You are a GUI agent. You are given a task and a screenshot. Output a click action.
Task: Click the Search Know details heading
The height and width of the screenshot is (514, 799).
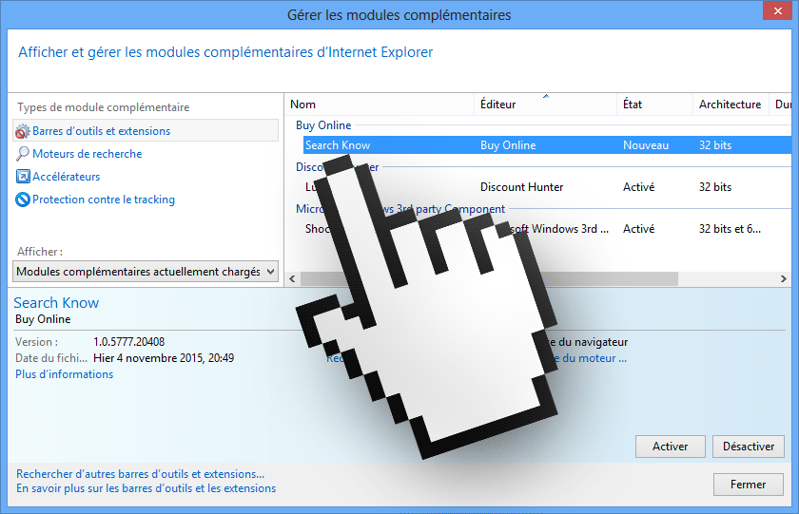(56, 303)
